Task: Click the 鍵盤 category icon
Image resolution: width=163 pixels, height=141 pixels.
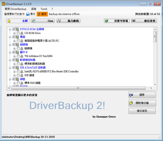Action: pos(17,79)
